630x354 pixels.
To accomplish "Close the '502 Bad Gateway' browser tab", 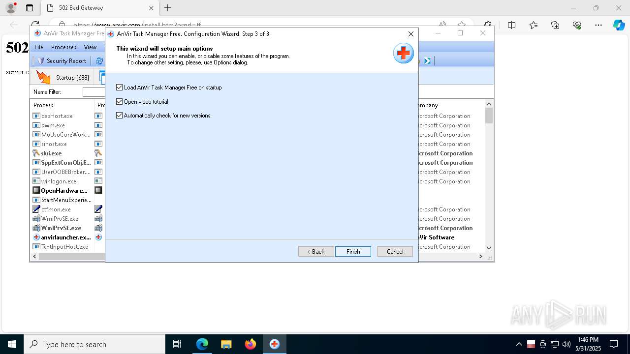I will point(151,8).
